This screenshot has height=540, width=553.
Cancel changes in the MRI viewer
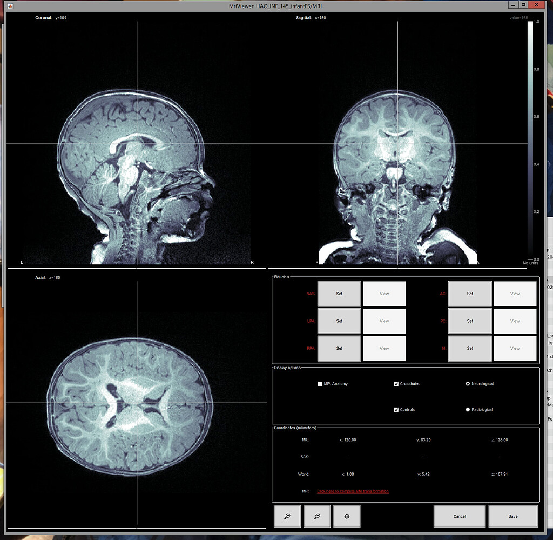460,516
